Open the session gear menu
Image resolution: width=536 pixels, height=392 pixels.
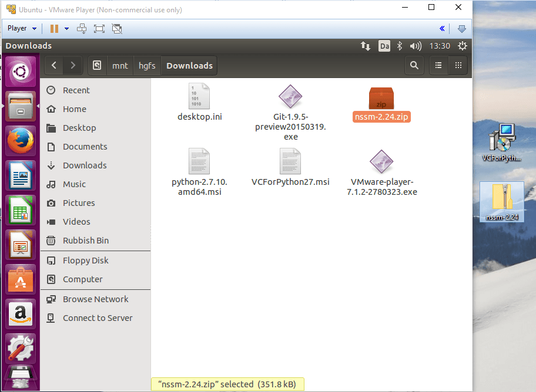coord(463,45)
